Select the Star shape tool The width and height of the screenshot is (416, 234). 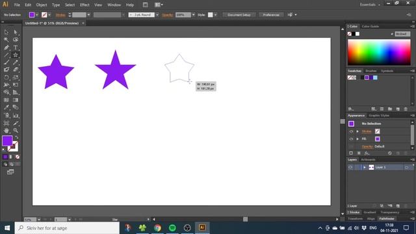[16, 55]
